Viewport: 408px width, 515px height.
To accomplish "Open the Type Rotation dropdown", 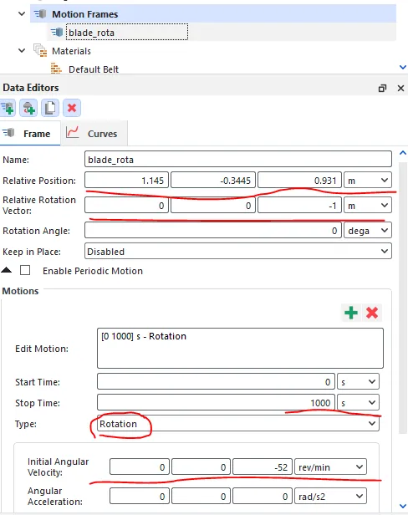I will point(238,423).
